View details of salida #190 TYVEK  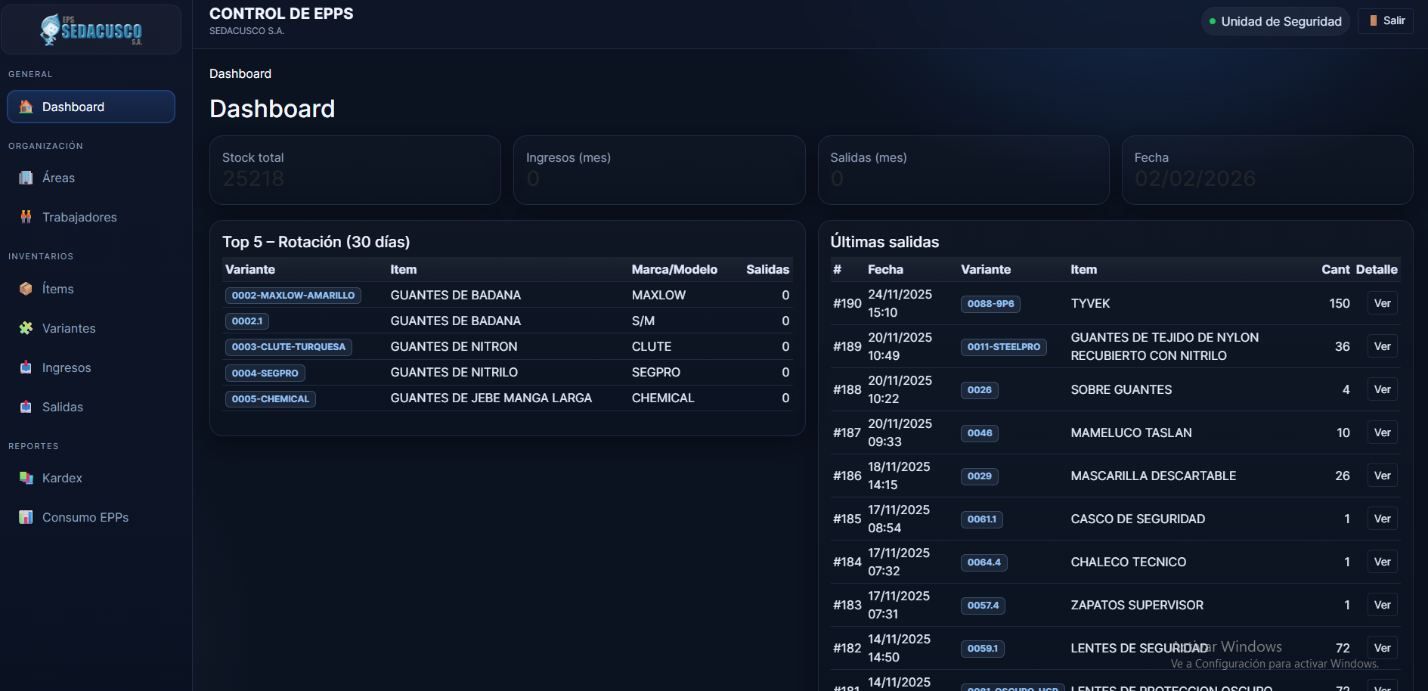(x=1382, y=303)
